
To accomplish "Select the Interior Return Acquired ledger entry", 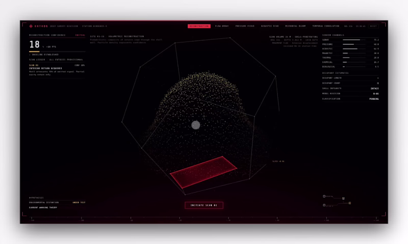I will 57,70.
